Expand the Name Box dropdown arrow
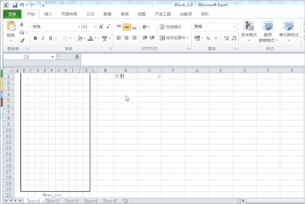This screenshot has height=204, width=305. pyautogui.click(x=52, y=57)
